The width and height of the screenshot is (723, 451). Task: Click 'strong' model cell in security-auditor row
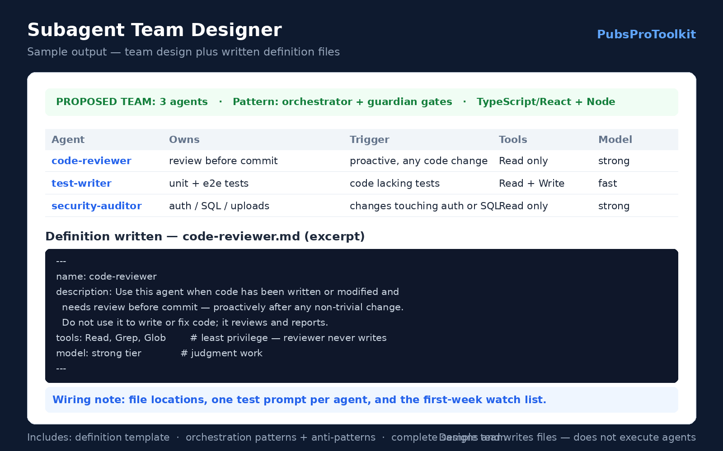614,206
